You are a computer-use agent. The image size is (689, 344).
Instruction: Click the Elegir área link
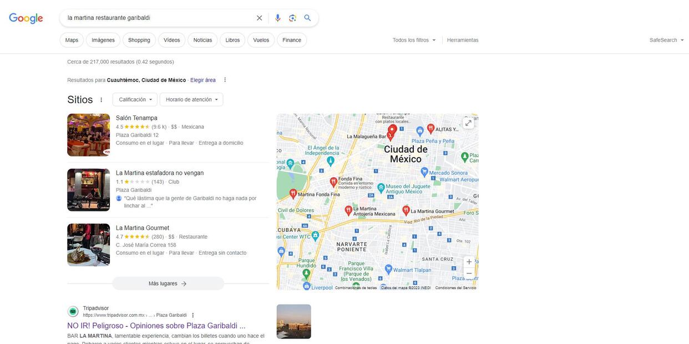tap(202, 80)
